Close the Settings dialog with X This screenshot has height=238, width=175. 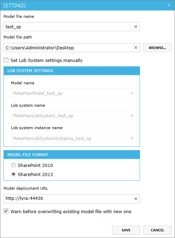pyautogui.click(x=169, y=5)
